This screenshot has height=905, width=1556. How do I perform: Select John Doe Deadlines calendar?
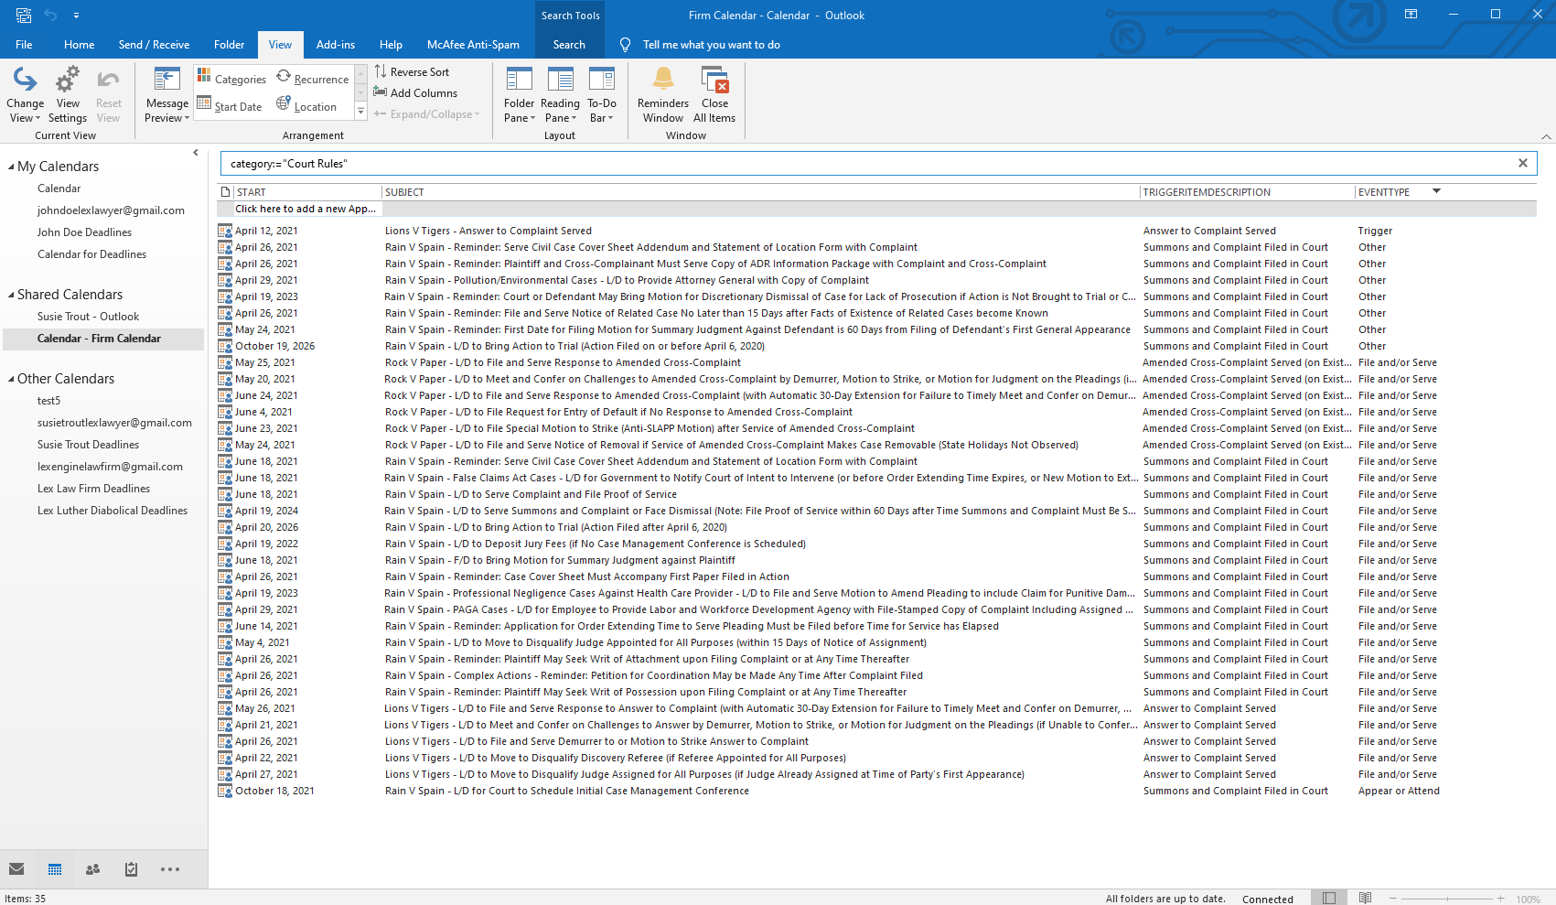click(x=84, y=232)
